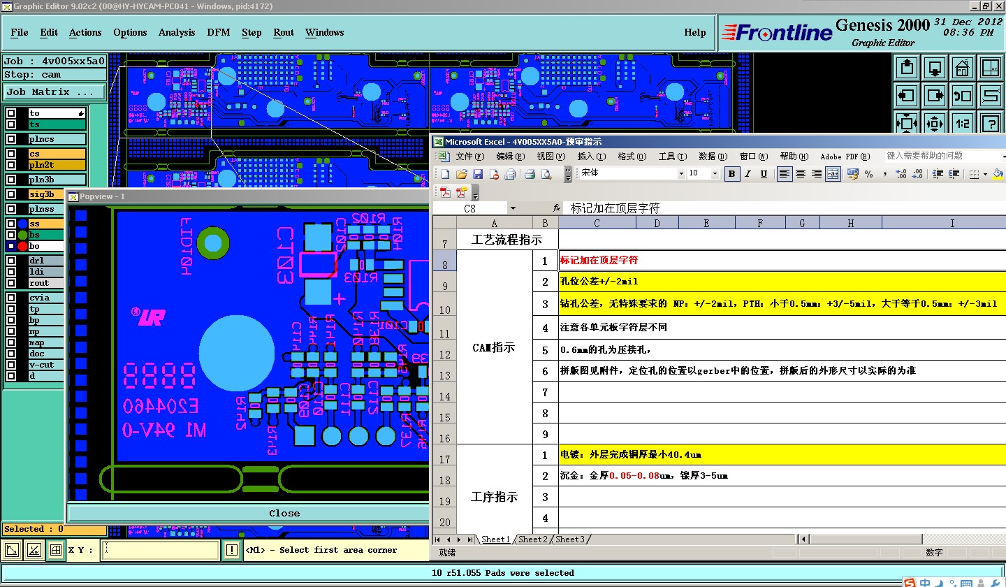
Task: Click Excel increase decimal icon
Action: pos(901,174)
